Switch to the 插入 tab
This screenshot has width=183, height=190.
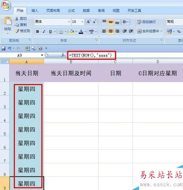(x=35, y=11)
